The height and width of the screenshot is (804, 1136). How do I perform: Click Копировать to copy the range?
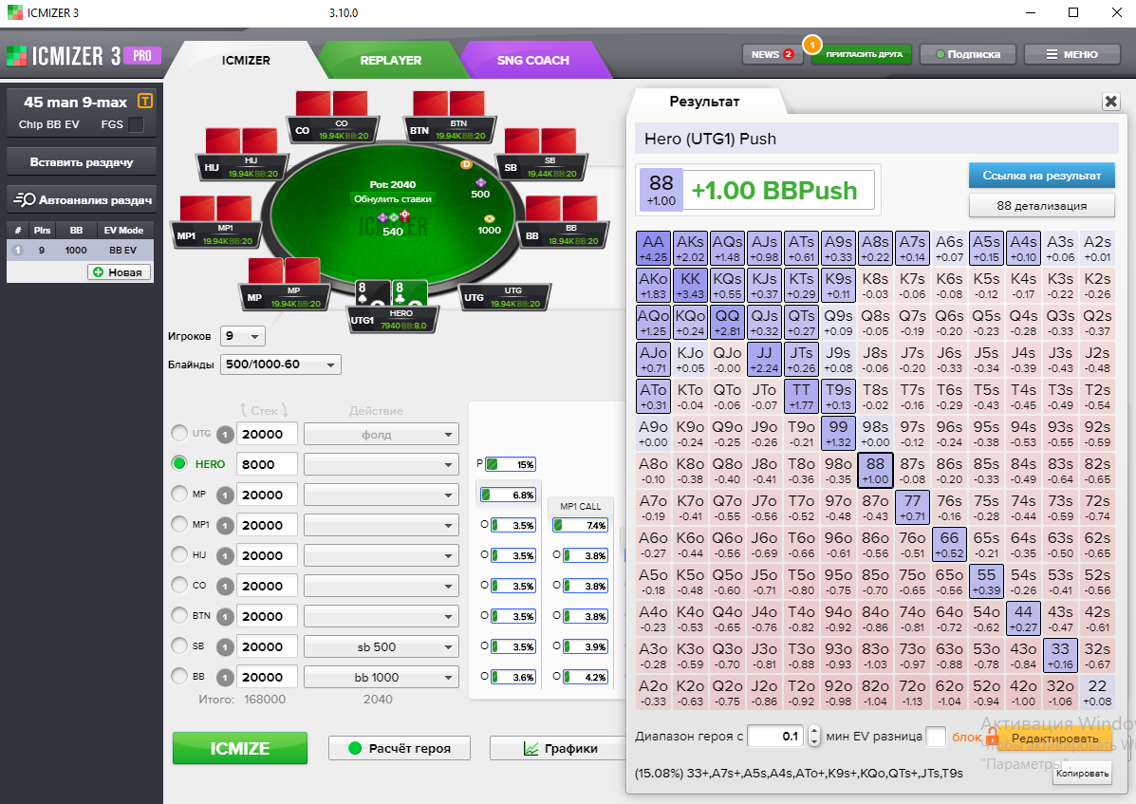pyautogui.click(x=1082, y=773)
